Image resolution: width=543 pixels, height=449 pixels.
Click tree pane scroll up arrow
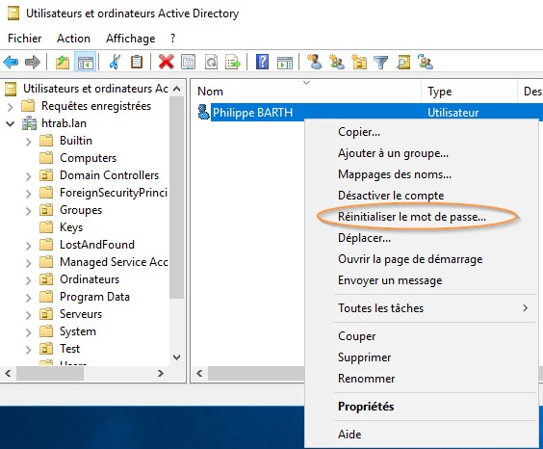tap(176, 89)
